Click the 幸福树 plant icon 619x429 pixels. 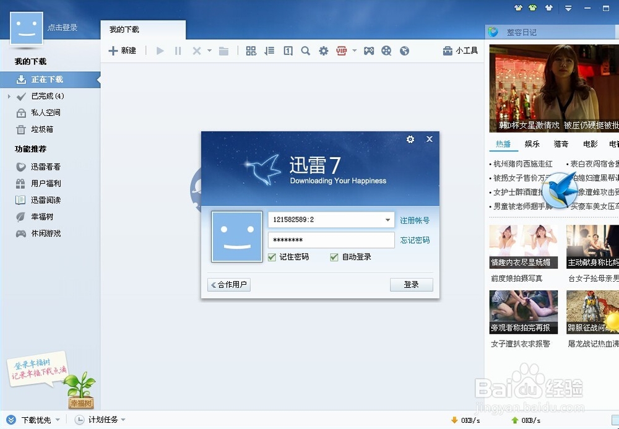pyautogui.click(x=81, y=390)
